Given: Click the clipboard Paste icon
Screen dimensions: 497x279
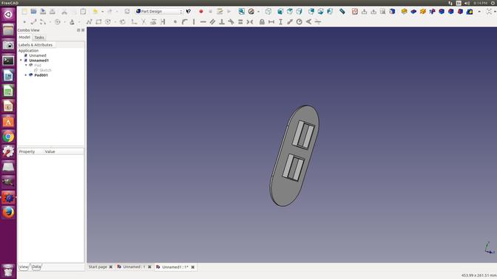Looking at the screenshot, I should [83, 11].
